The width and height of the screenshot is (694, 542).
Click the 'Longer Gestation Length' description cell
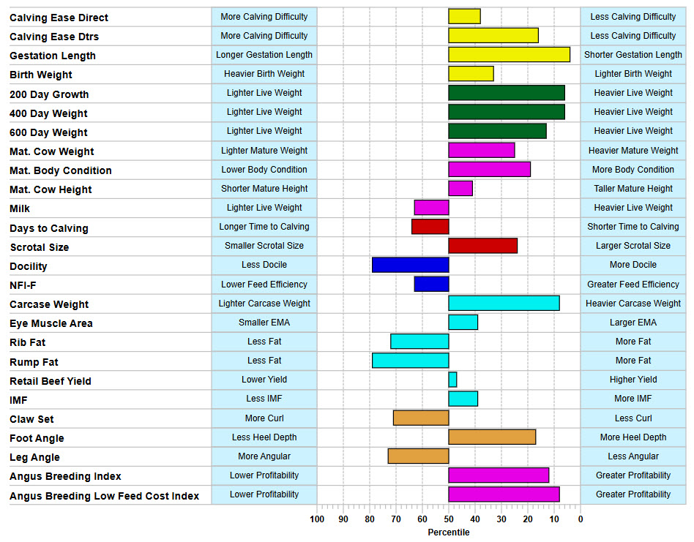tap(264, 55)
